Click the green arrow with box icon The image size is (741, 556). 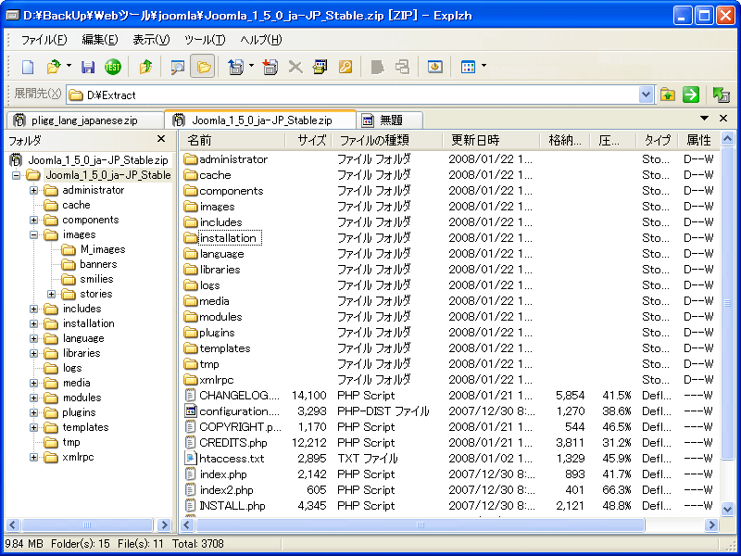point(722,95)
